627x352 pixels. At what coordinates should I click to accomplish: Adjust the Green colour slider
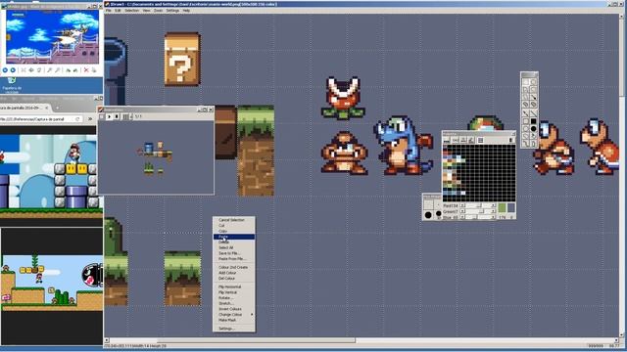point(478,211)
